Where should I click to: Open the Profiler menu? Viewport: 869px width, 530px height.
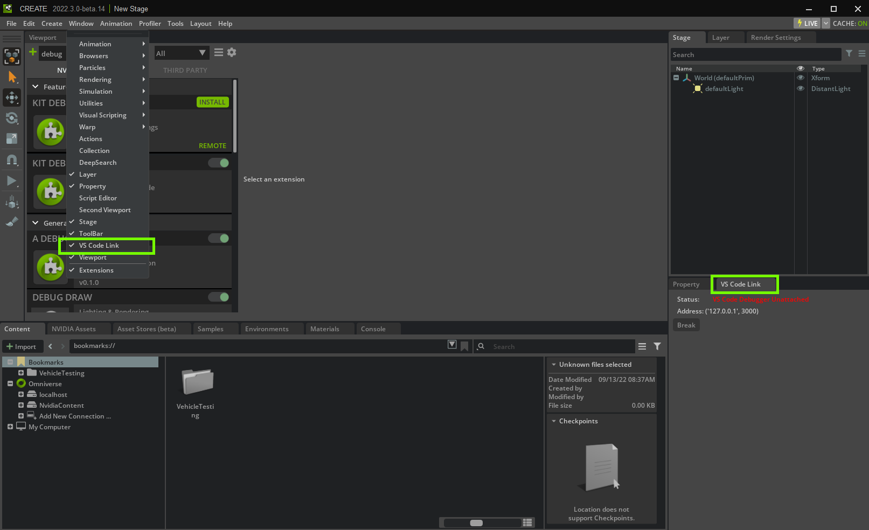(x=150, y=24)
